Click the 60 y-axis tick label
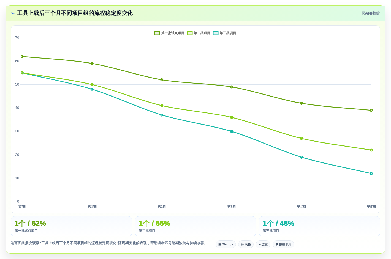This screenshot has width=391, height=259. (x=17, y=61)
